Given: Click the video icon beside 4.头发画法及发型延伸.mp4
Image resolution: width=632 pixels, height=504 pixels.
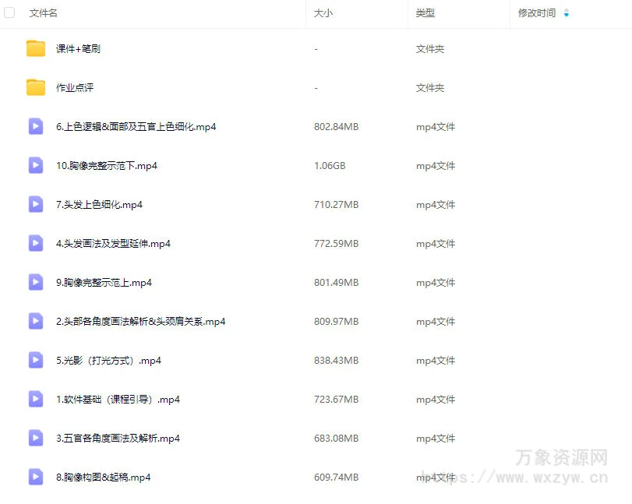Looking at the screenshot, I should pyautogui.click(x=35, y=243).
